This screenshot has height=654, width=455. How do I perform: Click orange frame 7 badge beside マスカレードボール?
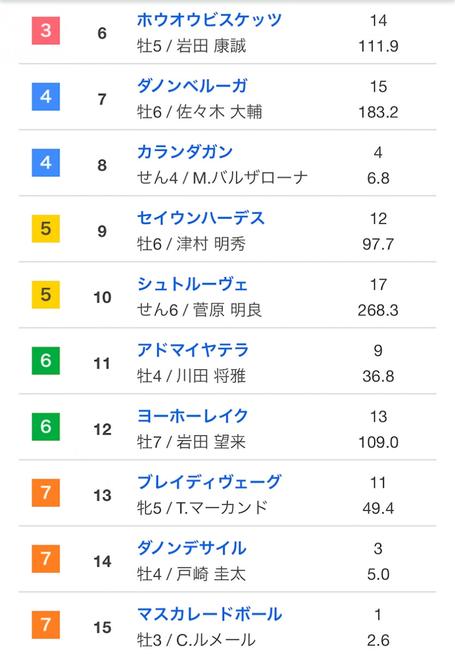tap(46, 625)
